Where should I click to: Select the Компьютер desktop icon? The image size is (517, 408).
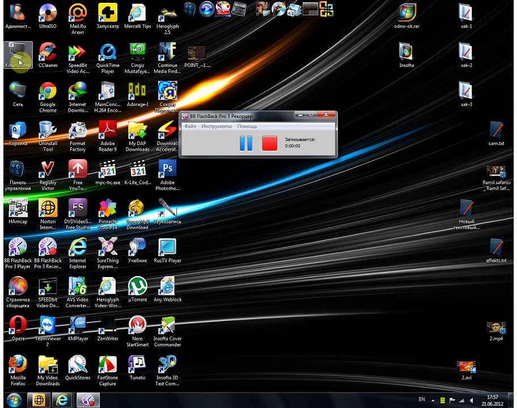(18, 55)
